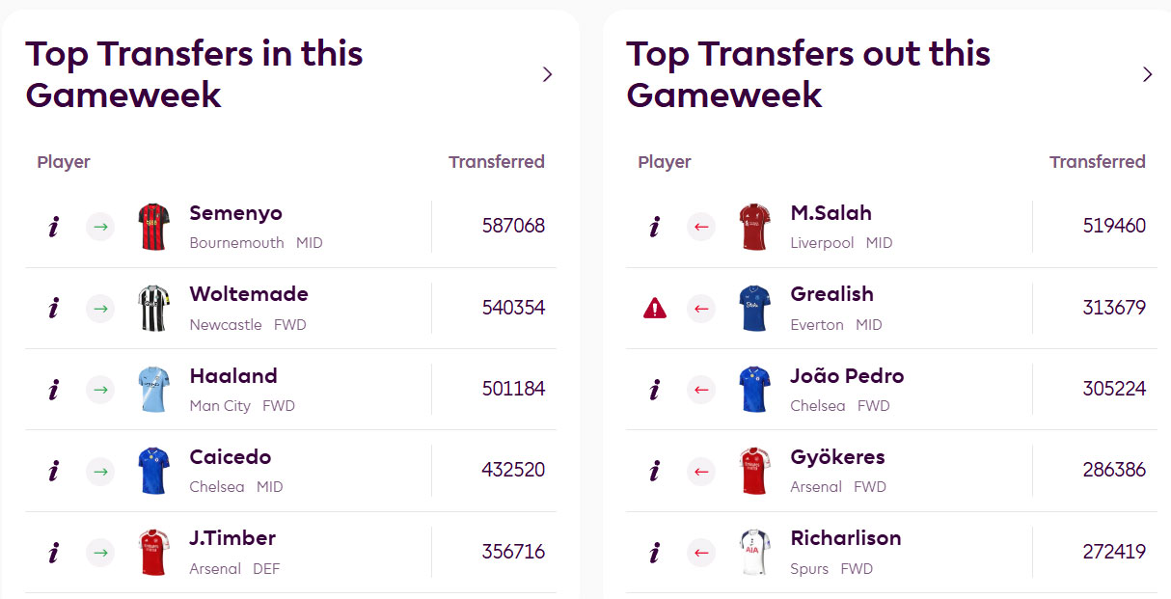Click the green transfer-in arrow beside Woltemade
1171x599 pixels.
click(100, 309)
